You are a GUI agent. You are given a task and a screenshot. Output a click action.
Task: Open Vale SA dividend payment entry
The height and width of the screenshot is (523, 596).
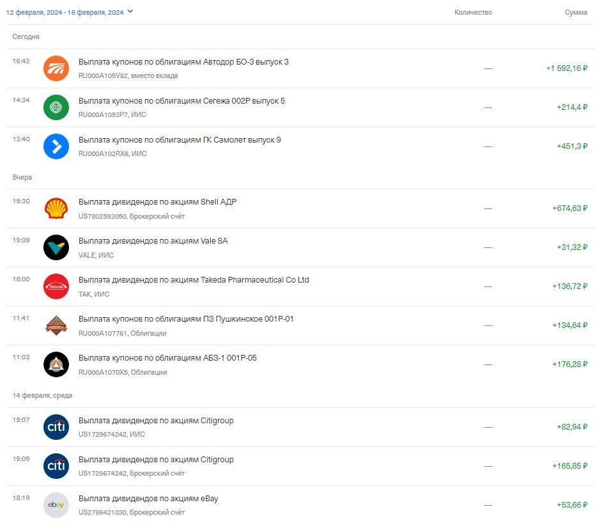300,247
